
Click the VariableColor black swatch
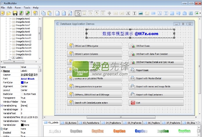(22, 125)
